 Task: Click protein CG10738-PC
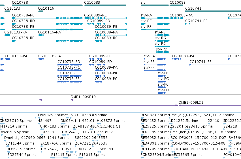[69, 67]
